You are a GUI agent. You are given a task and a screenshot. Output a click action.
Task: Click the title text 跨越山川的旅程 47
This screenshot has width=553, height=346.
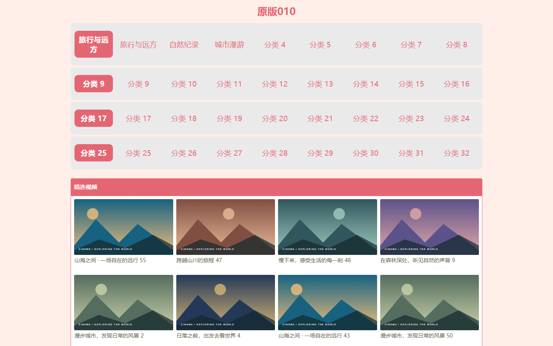(x=199, y=260)
